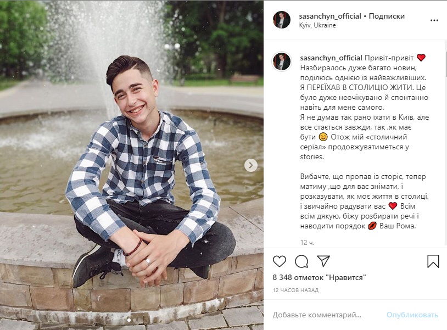Open the 12 ЧАСОВ НАЗАД timestamp

(295, 290)
